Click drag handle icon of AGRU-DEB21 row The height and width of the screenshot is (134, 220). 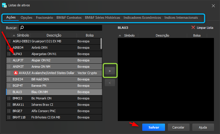pyautogui.click(x=9, y=41)
